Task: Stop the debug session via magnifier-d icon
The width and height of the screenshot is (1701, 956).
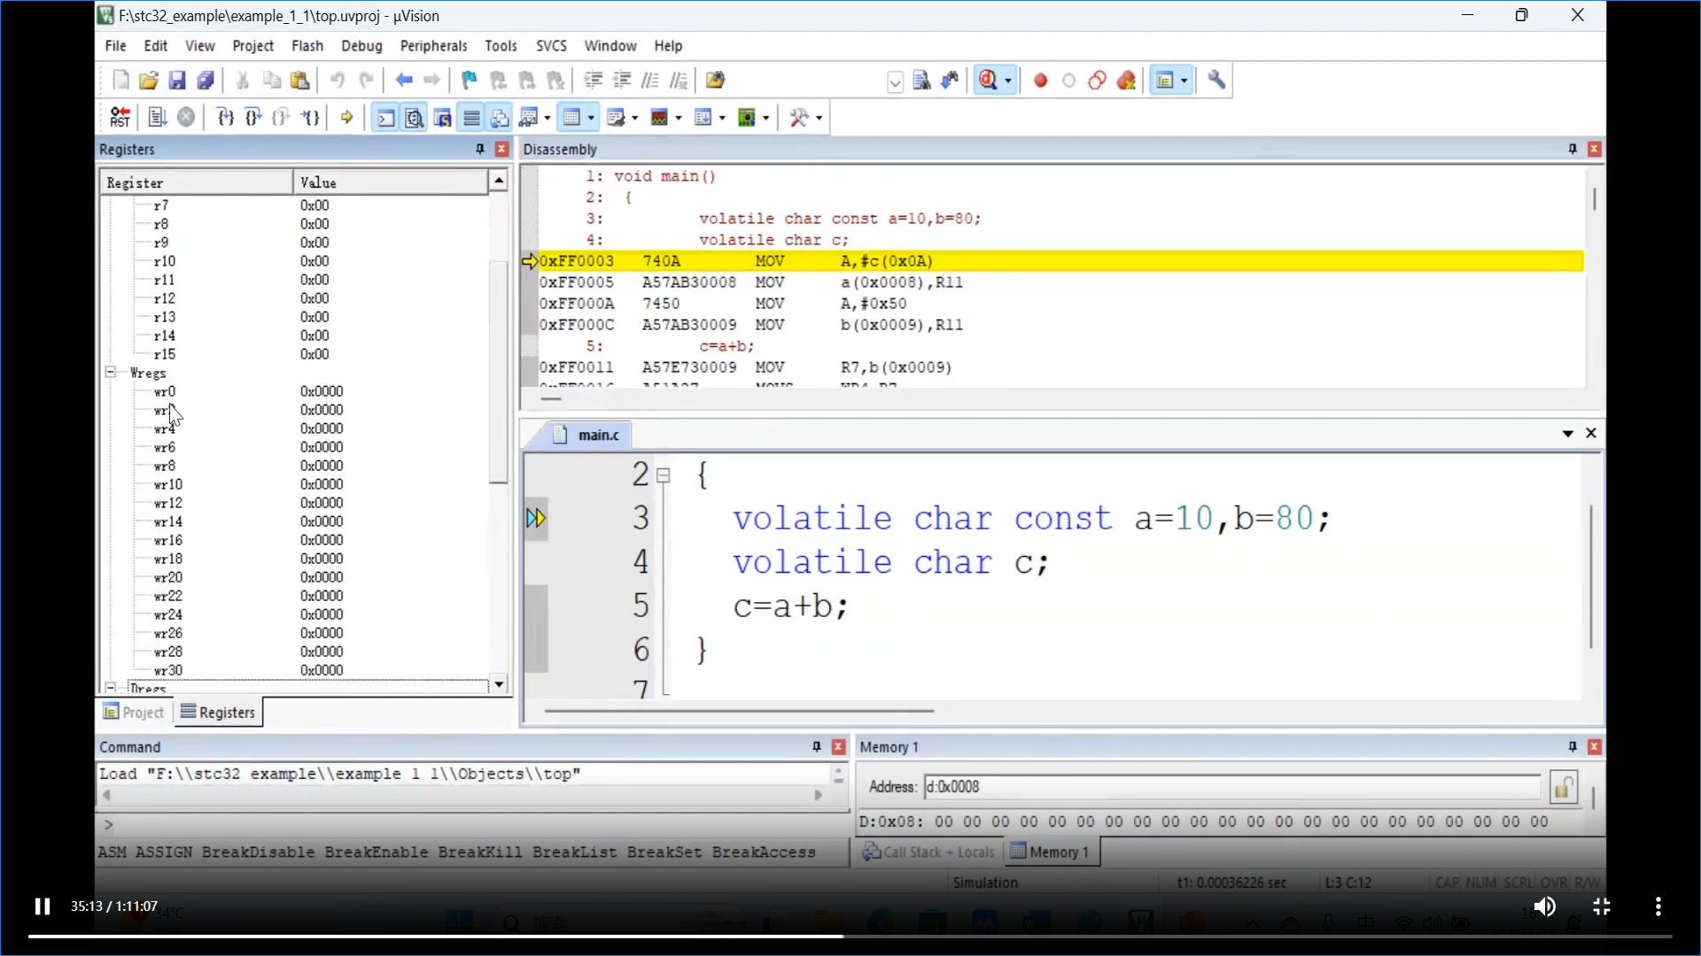Action: coord(988,81)
